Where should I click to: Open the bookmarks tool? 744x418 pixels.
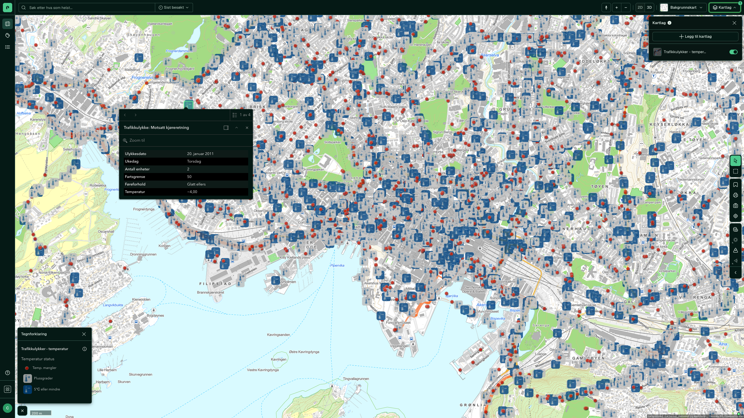pyautogui.click(x=735, y=185)
